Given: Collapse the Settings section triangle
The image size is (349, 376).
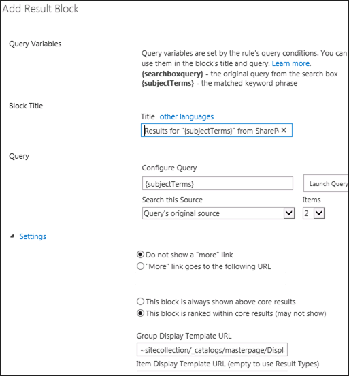Looking at the screenshot, I should pyautogui.click(x=12, y=236).
